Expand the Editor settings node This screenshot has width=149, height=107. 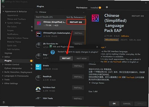(x=3, y=57)
